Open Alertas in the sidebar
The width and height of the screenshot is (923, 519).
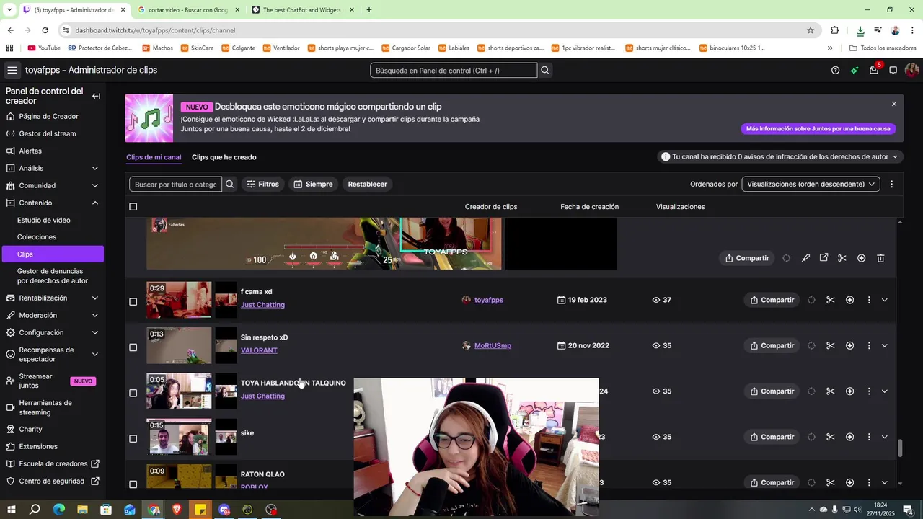[52, 151]
